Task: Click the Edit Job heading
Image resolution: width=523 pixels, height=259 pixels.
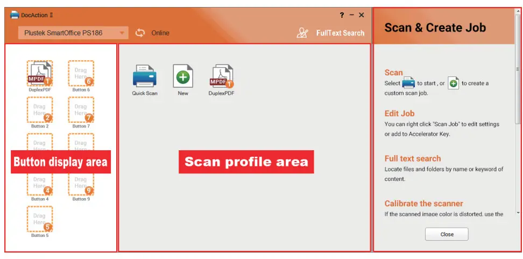Action: tap(400, 114)
